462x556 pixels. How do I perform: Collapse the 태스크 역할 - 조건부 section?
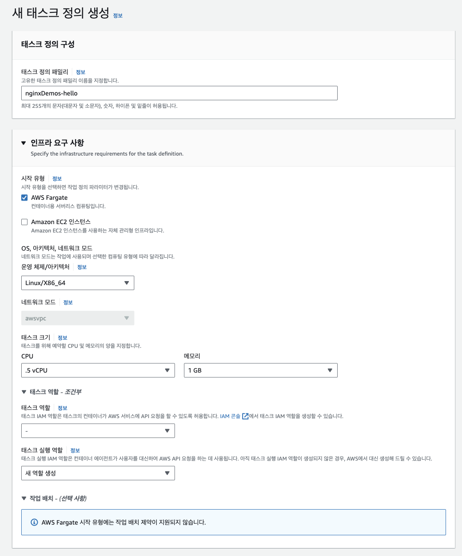(24, 392)
